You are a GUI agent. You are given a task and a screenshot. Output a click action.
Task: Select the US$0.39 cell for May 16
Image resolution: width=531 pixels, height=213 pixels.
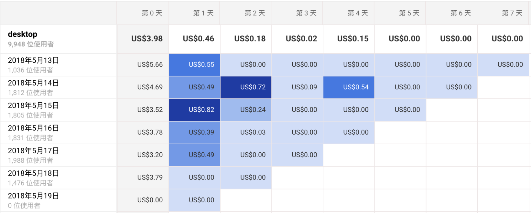click(x=201, y=132)
